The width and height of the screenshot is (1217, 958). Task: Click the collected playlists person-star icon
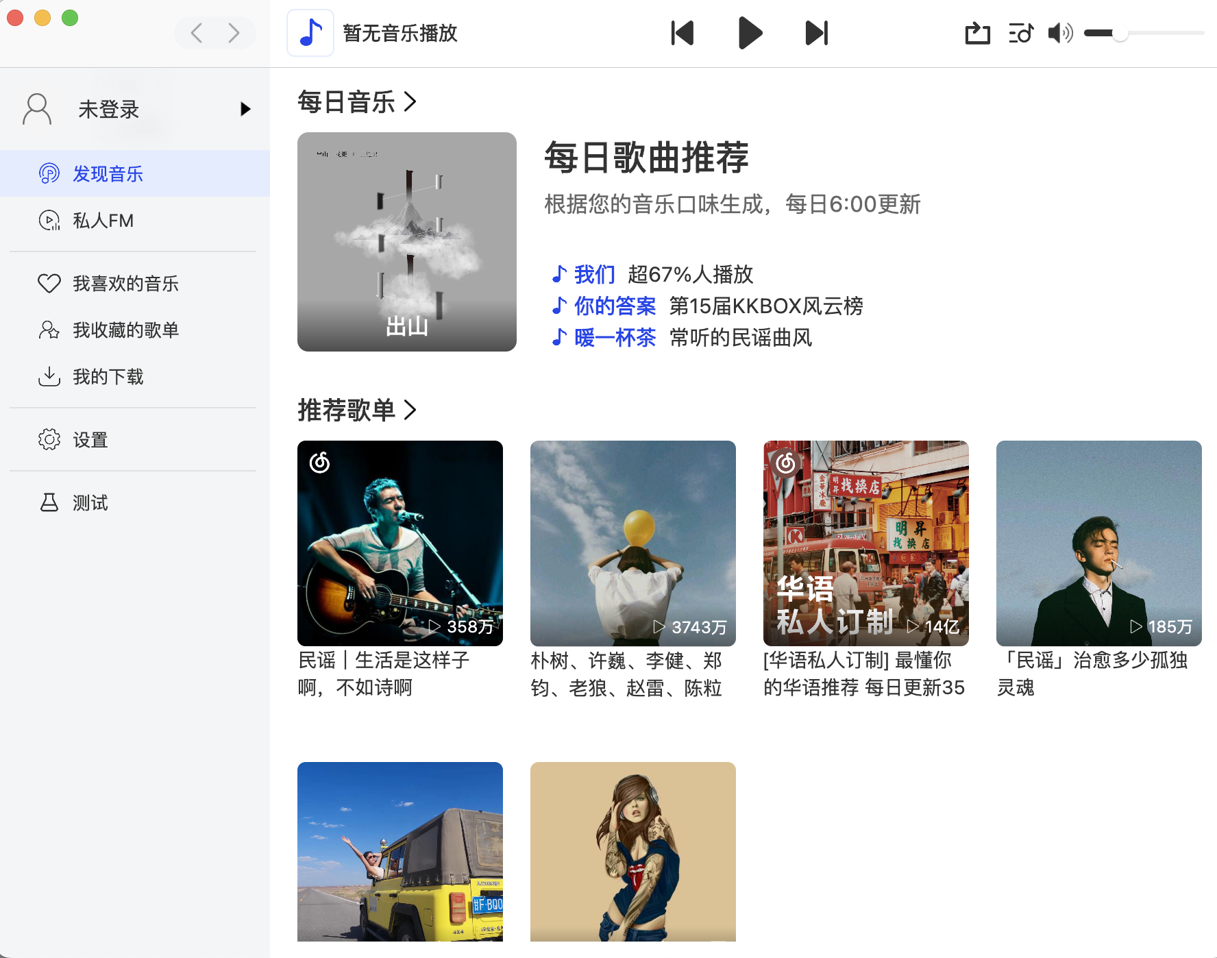[49, 330]
